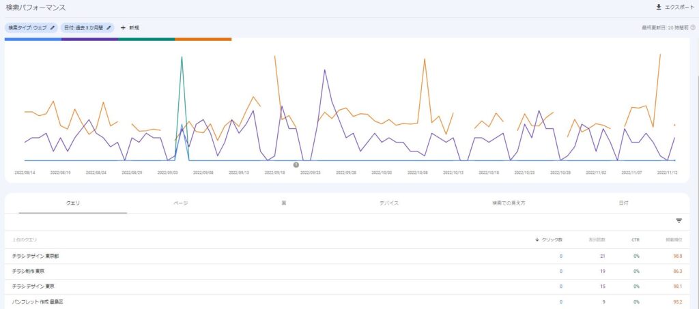The height and width of the screenshot is (309, 699).
Task: Click the orange metric color bar
Action: click(203, 39)
